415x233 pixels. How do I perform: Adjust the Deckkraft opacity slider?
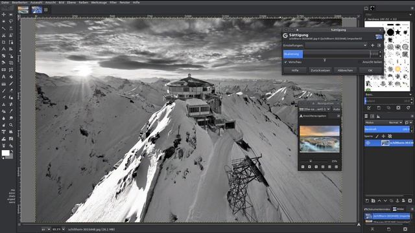387,129
